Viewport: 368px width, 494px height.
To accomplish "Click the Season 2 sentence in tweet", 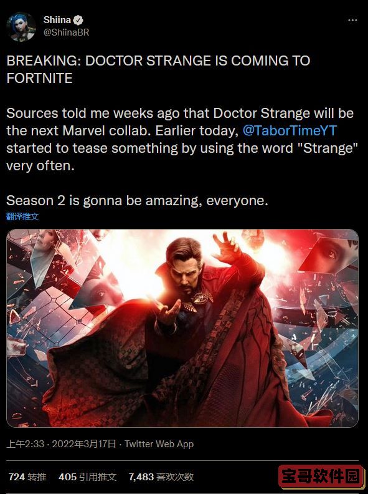I will click(137, 200).
